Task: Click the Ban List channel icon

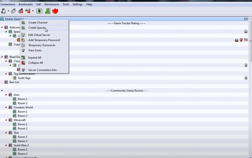Action: pyautogui.click(x=6, y=82)
